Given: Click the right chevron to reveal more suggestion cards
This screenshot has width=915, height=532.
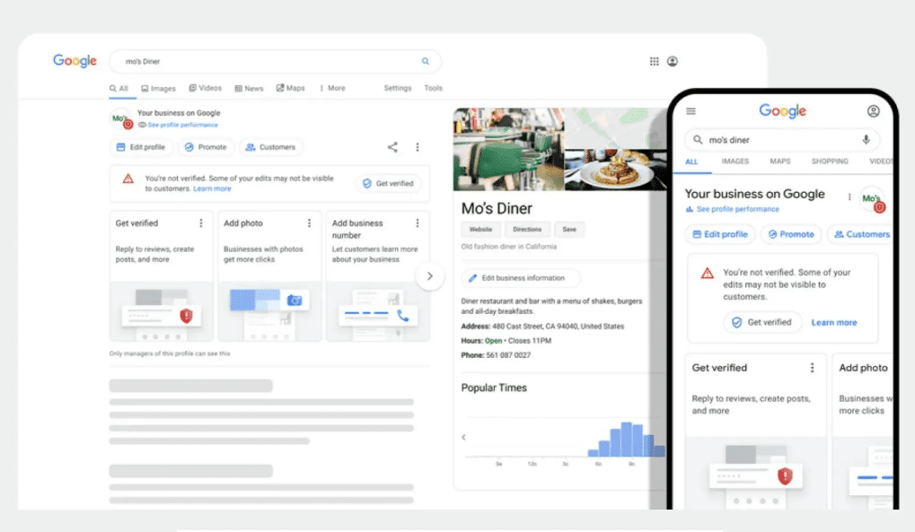Looking at the screenshot, I should (430, 276).
